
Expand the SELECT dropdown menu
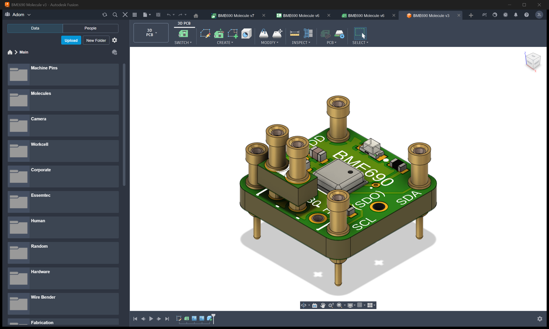point(360,43)
